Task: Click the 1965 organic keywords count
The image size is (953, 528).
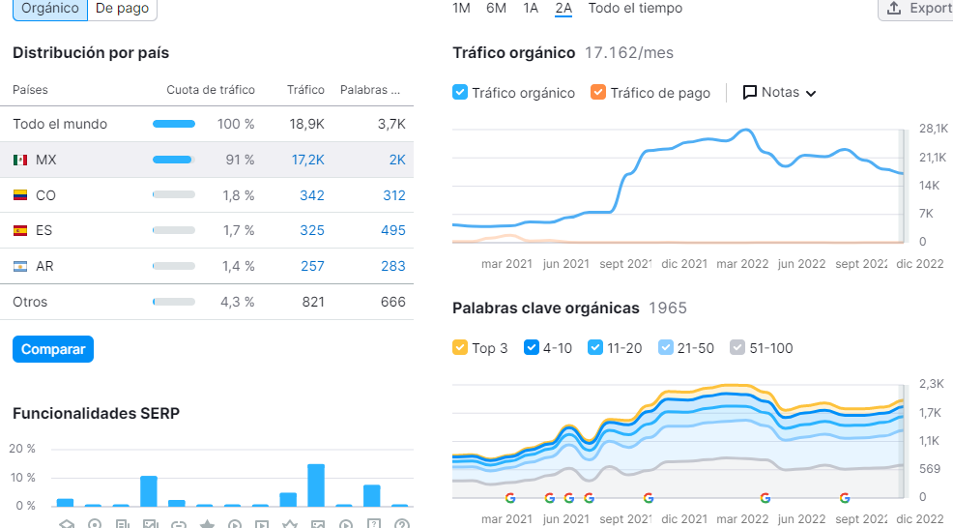Action: (667, 308)
